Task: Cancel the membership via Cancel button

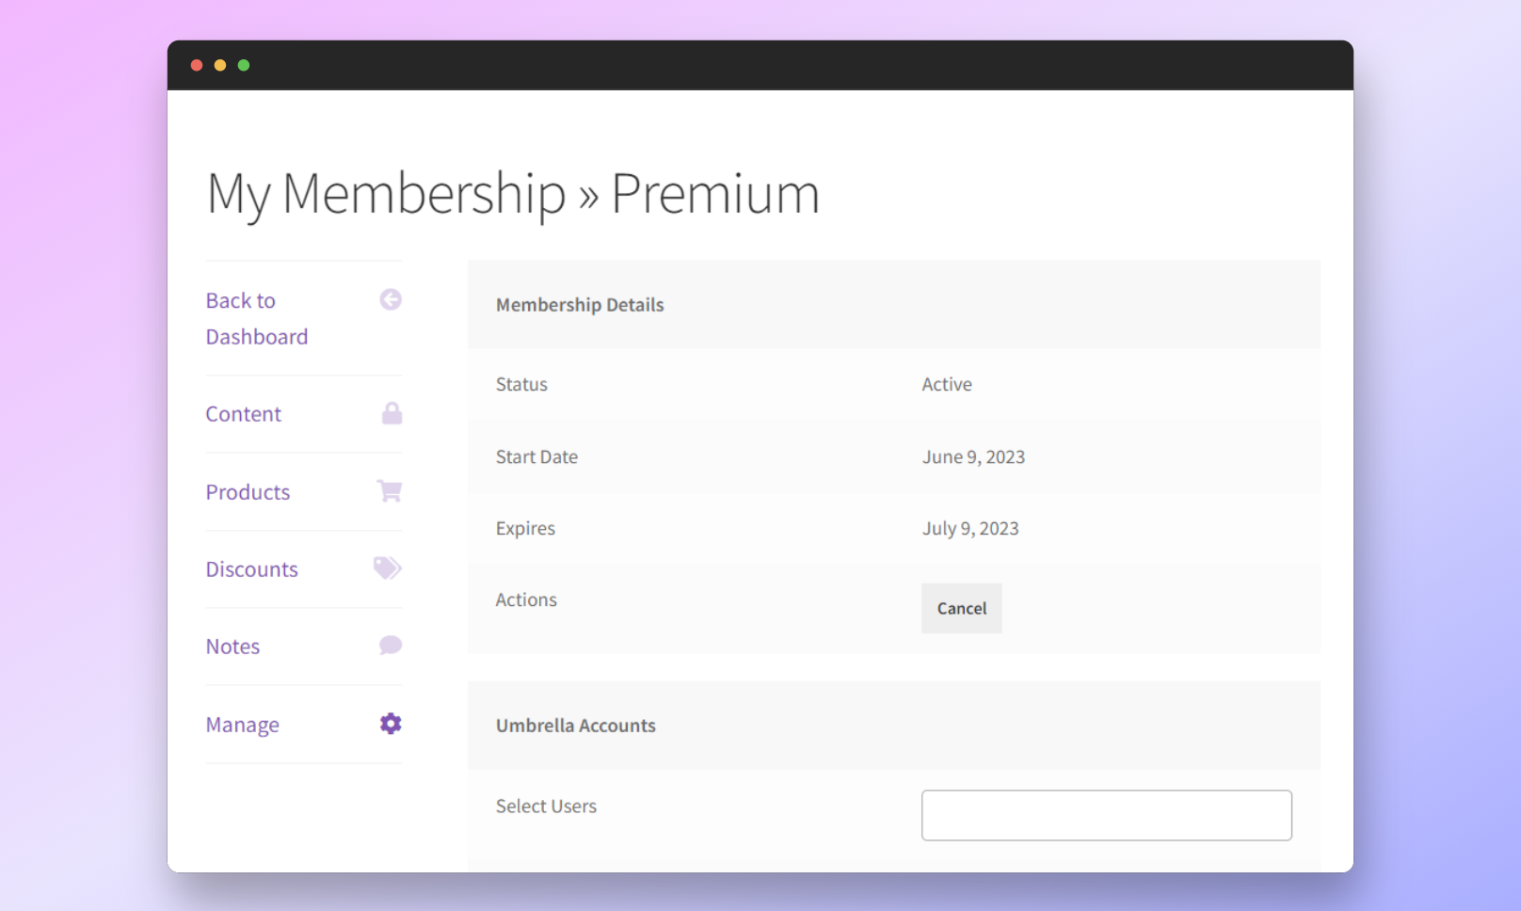Action: click(962, 608)
